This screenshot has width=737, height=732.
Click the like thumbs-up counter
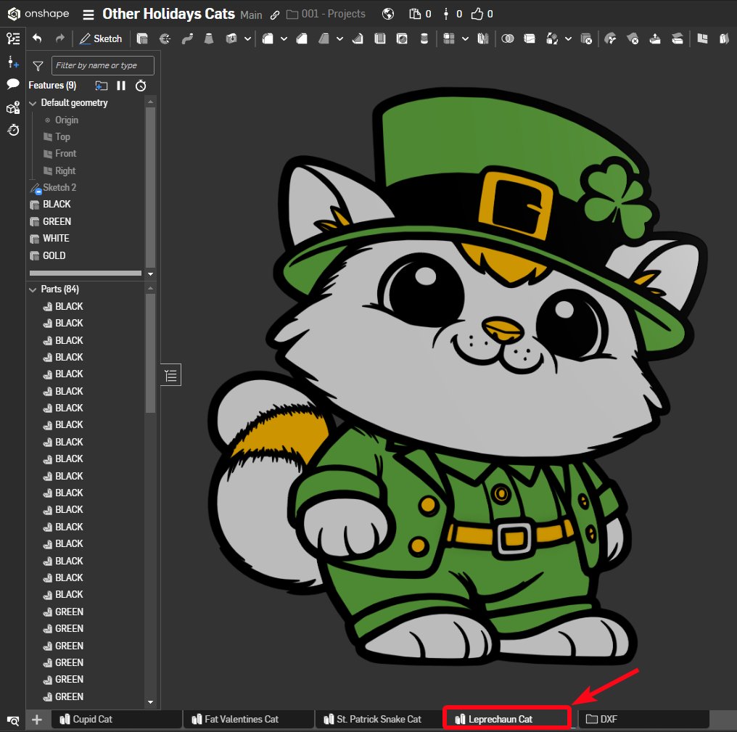482,14
